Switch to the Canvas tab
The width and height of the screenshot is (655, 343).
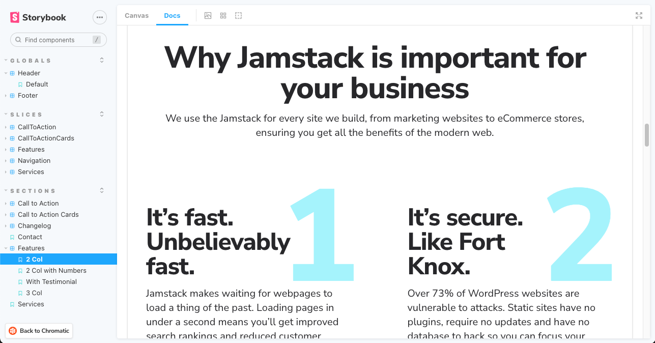[x=137, y=16]
